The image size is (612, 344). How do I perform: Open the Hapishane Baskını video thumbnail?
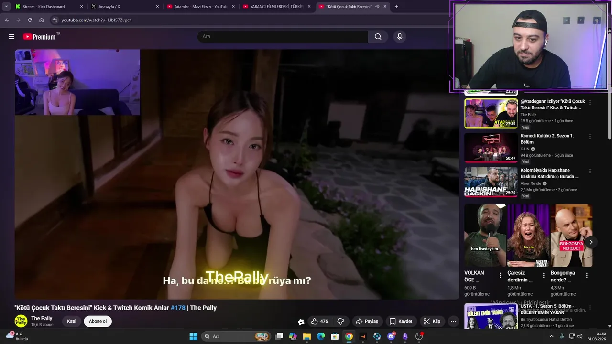(491, 182)
